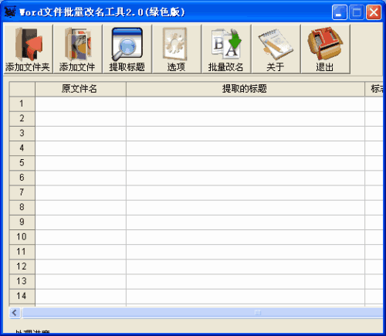Image resolution: width=386 pixels, height=336 pixels.
Task: Click the horizontal scrollbar left arrow
Action: 15,313
